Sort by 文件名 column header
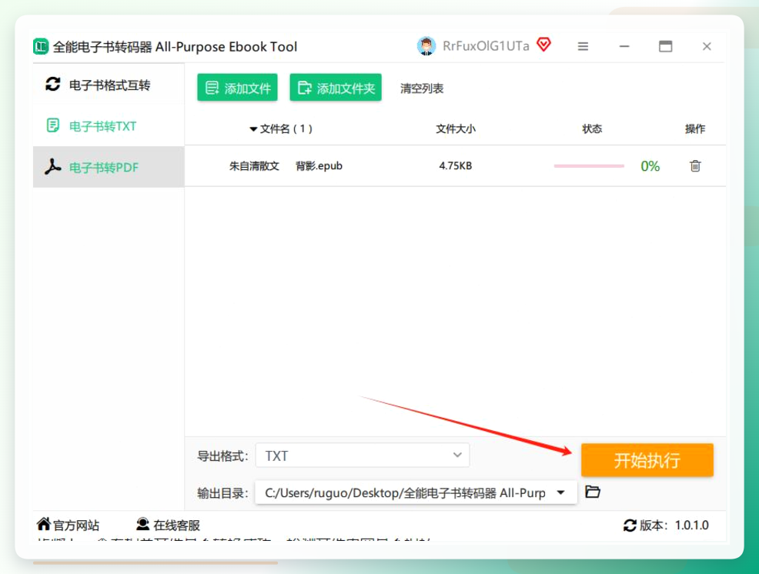Image resolution: width=759 pixels, height=574 pixels. coord(281,128)
